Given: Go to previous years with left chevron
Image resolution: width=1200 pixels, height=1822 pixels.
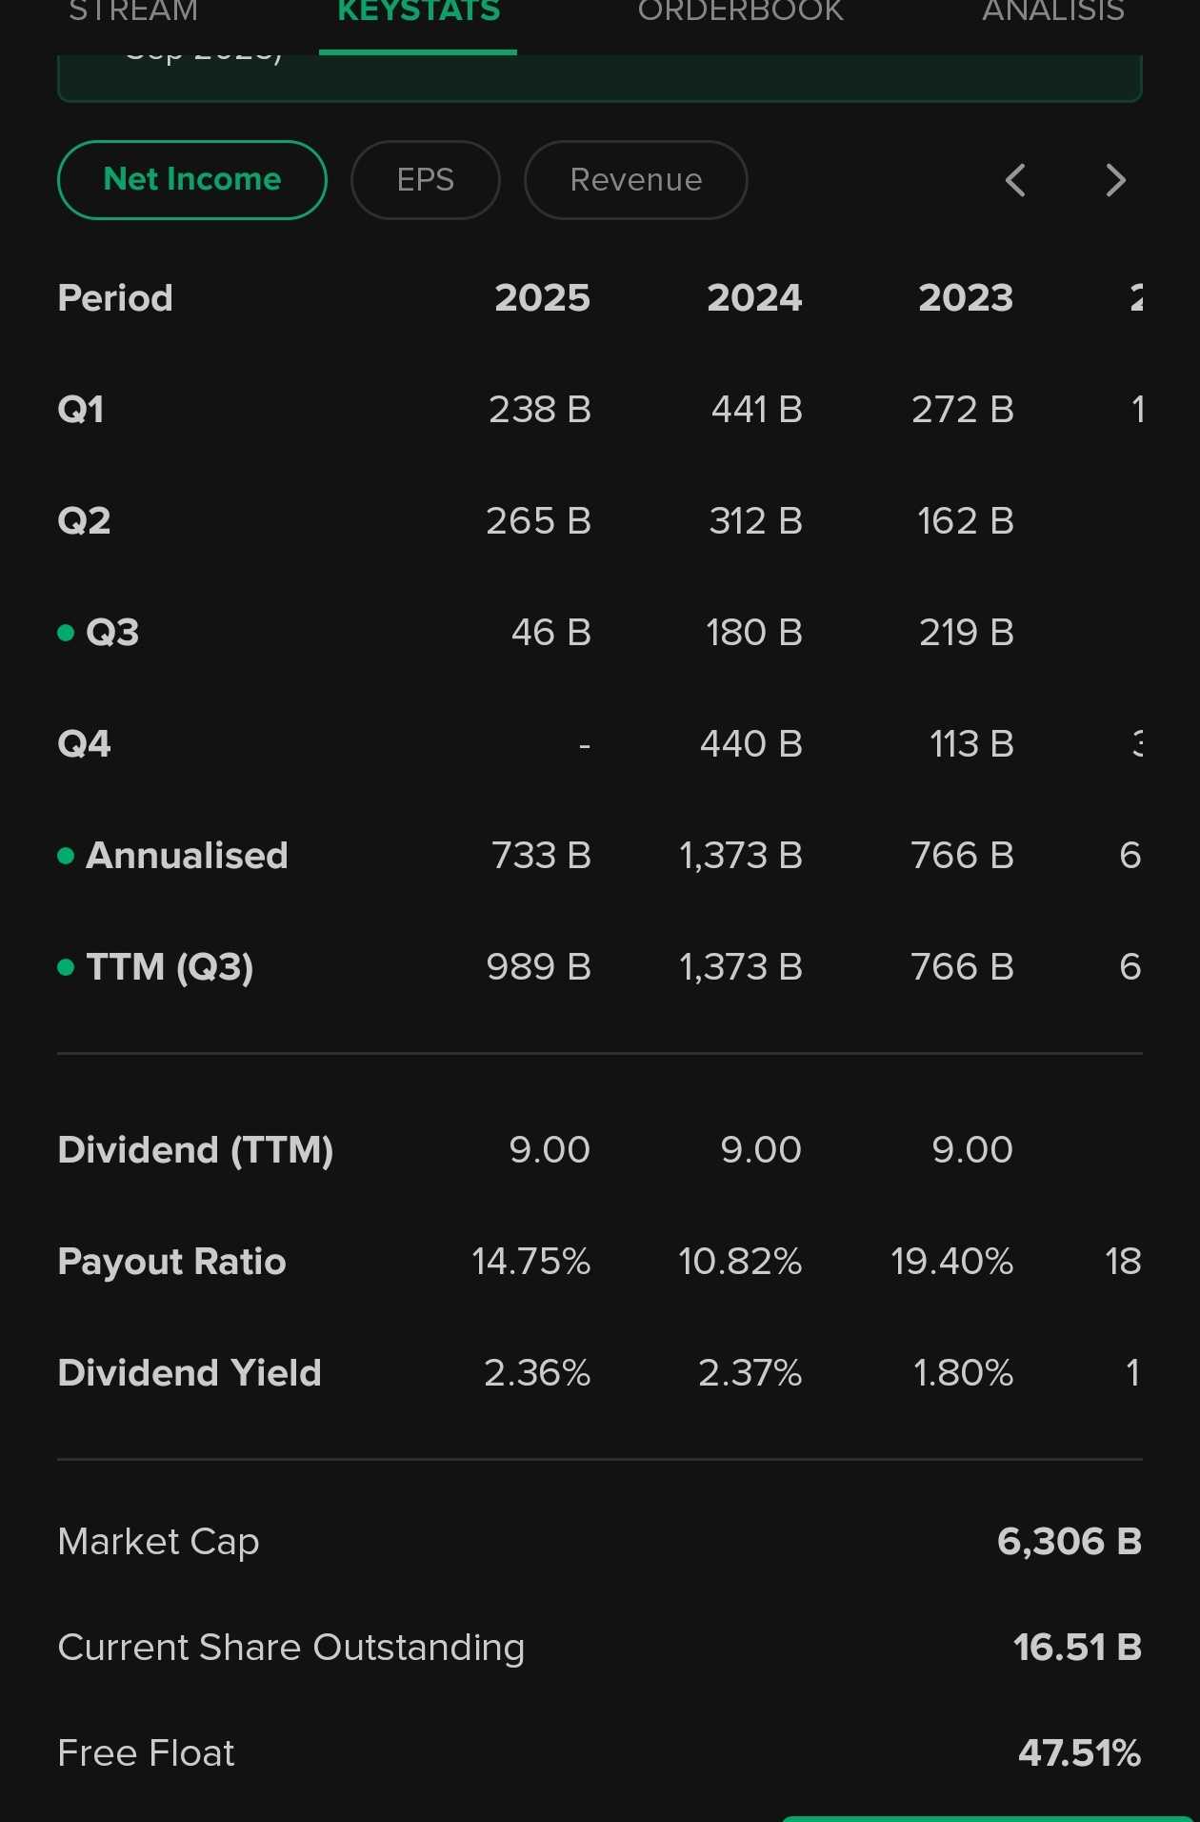Looking at the screenshot, I should 1015,180.
